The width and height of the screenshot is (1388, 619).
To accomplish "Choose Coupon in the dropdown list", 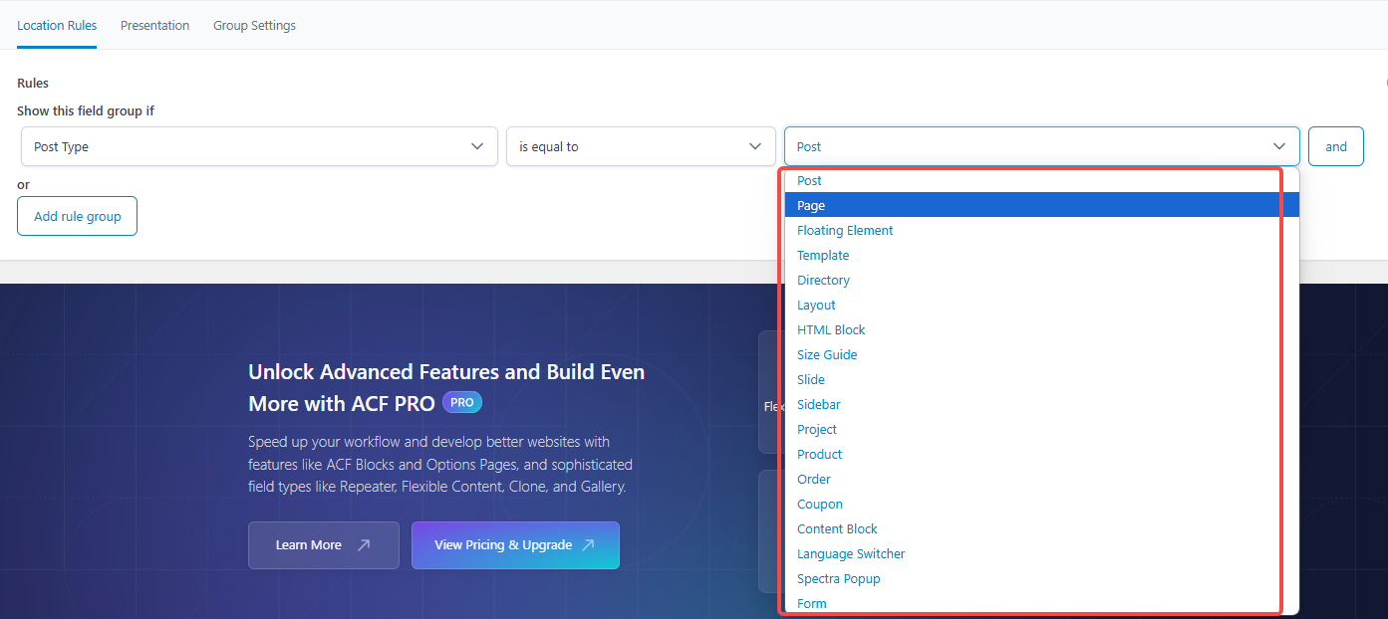I will (x=819, y=504).
